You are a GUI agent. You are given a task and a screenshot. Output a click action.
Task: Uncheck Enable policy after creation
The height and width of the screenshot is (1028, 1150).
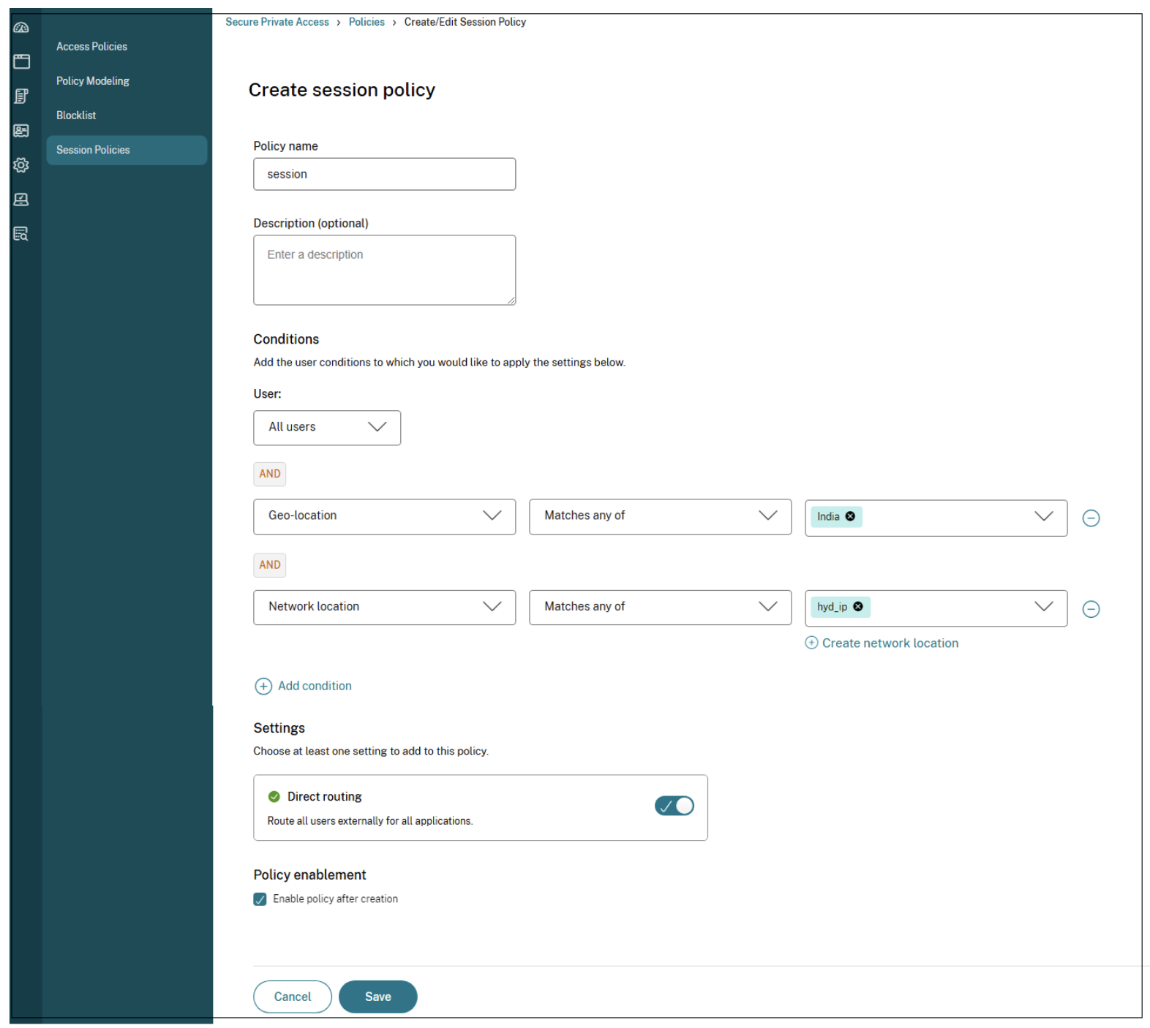260,899
